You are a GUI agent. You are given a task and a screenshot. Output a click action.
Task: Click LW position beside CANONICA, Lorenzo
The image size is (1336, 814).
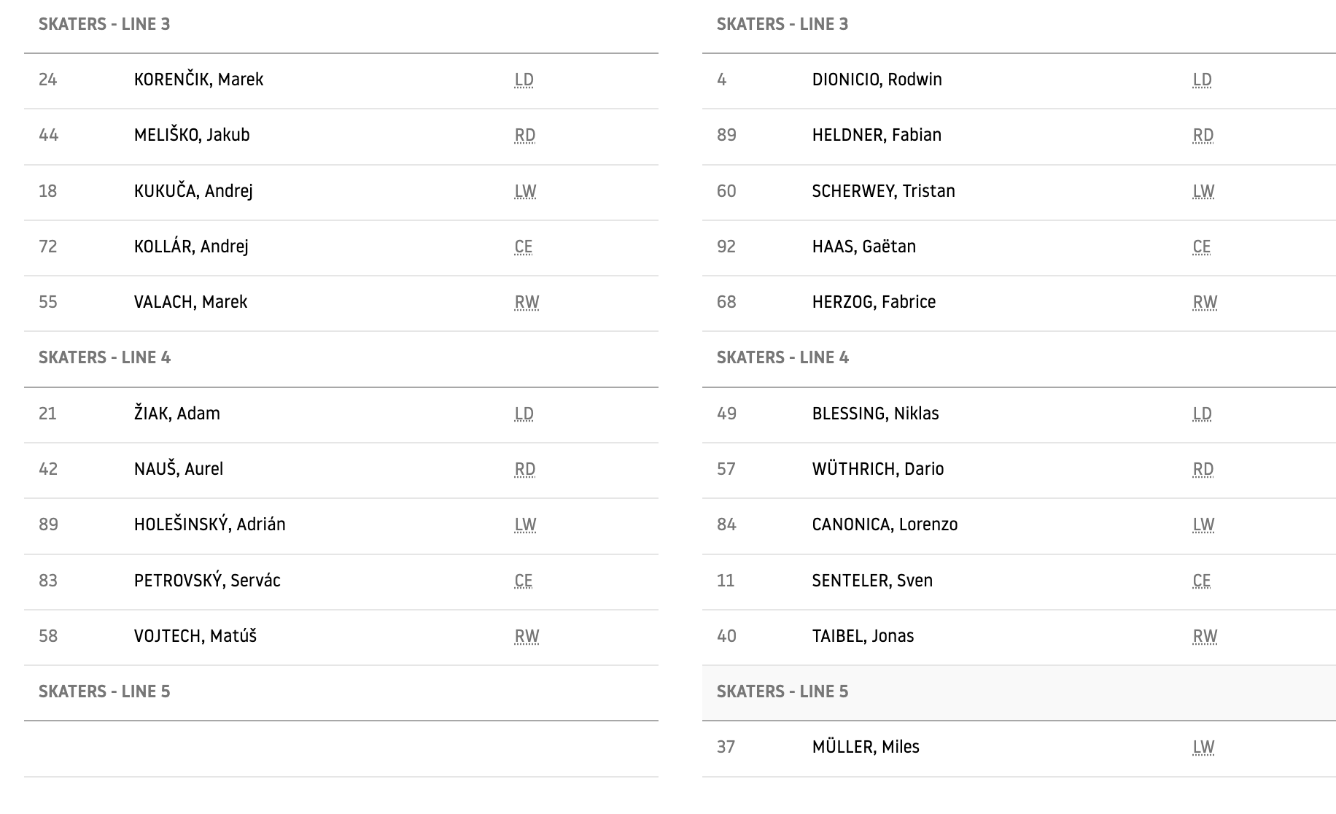coord(1203,524)
